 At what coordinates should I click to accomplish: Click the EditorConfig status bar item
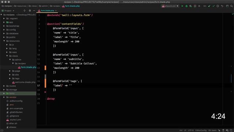[x=201, y=131]
